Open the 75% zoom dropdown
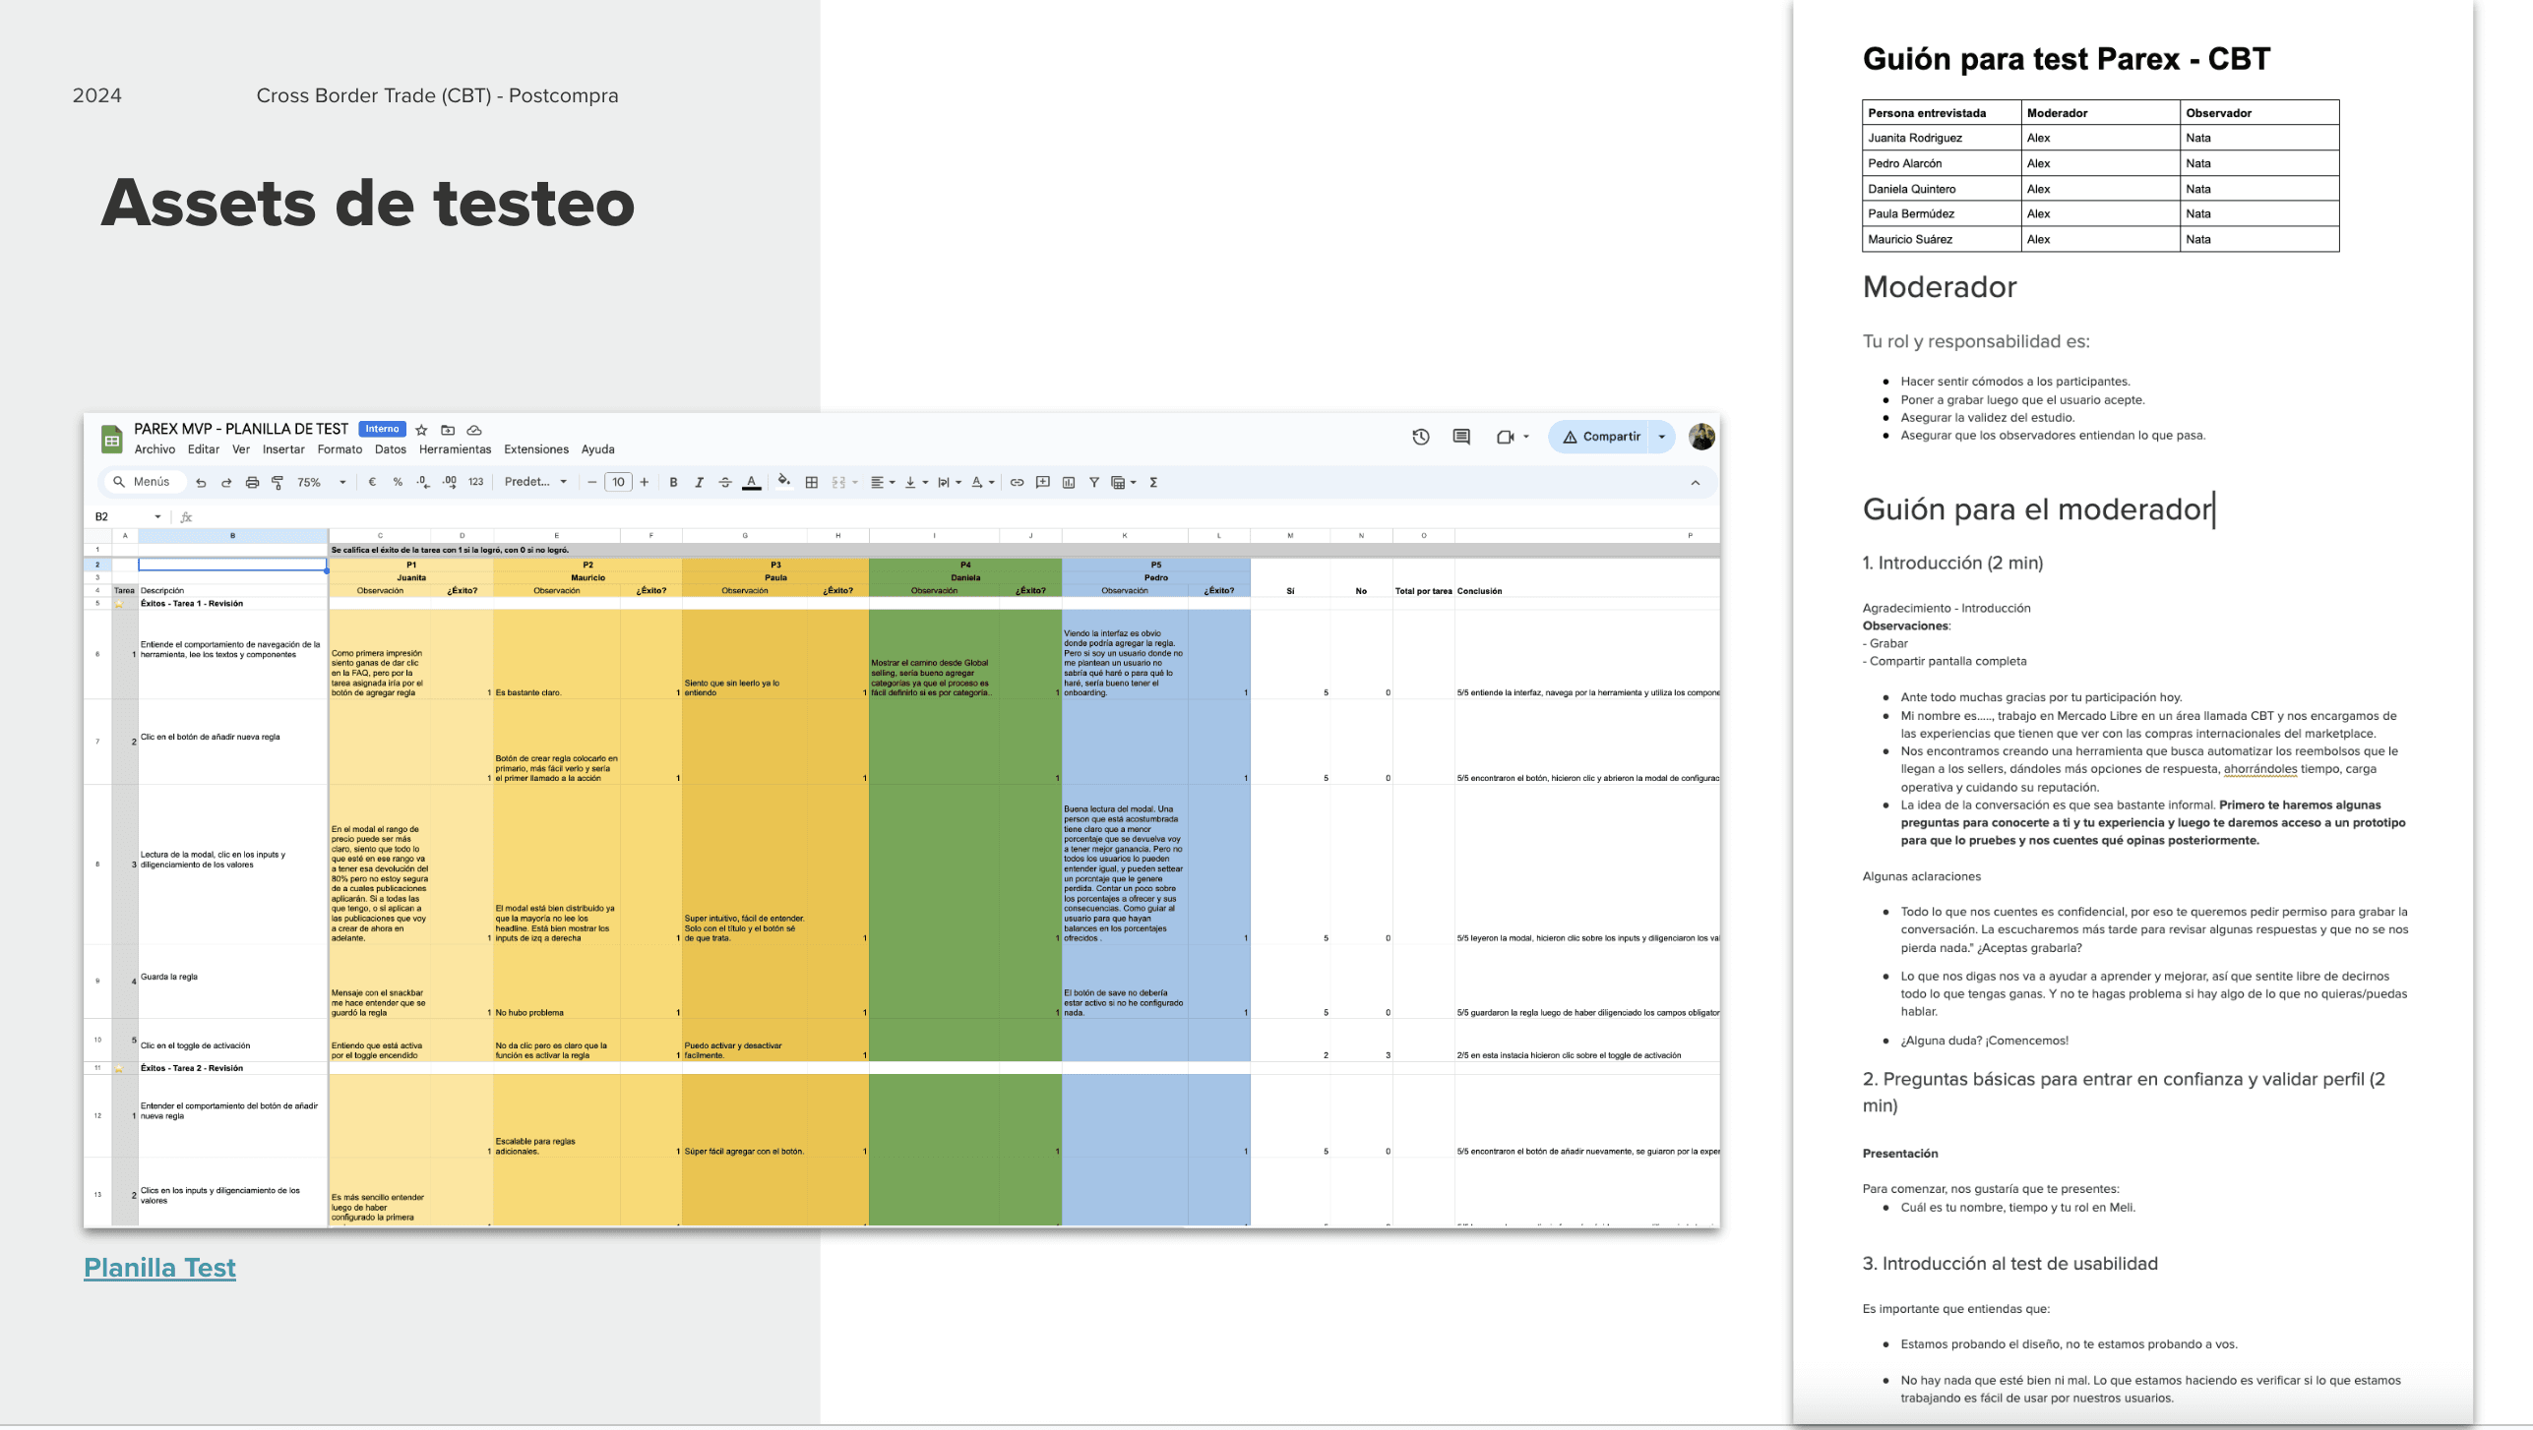Image resolution: width=2533 pixels, height=1430 pixels. click(x=322, y=482)
